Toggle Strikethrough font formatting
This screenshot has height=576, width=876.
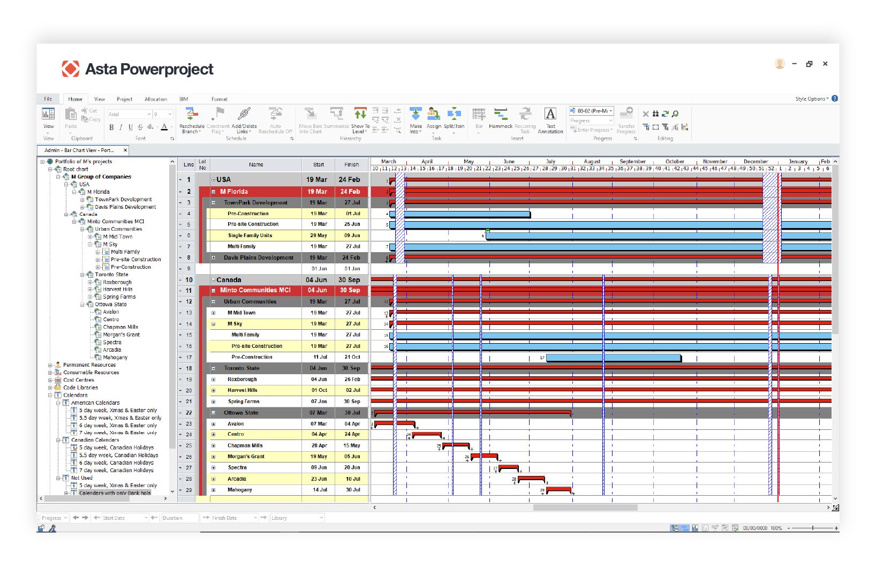(x=140, y=127)
